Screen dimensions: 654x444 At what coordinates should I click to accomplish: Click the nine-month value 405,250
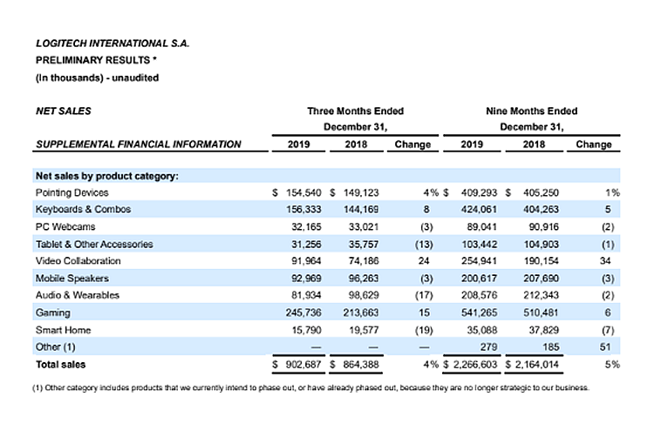point(541,193)
